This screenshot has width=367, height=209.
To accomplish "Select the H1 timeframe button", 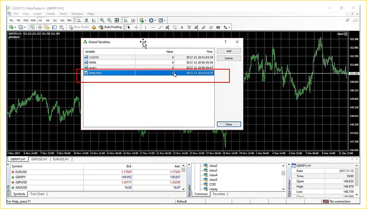I will [40, 20].
